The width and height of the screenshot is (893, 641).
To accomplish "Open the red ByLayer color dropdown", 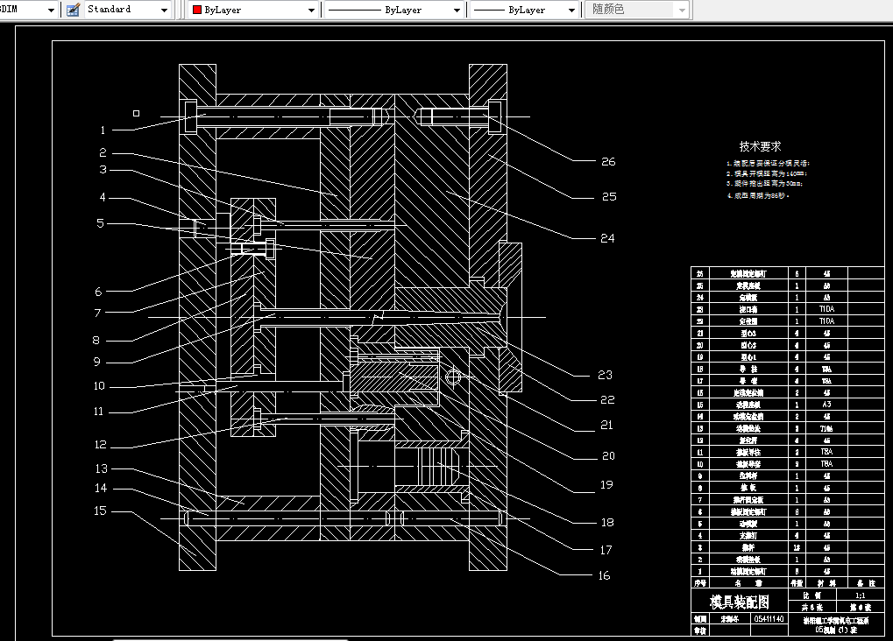I will [253, 10].
